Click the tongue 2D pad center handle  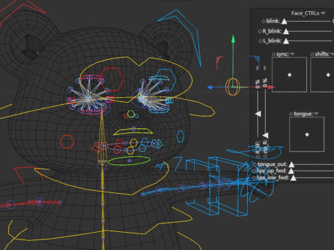click(307, 135)
